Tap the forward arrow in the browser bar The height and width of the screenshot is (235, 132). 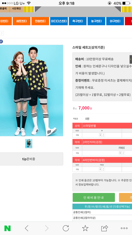click(47, 228)
